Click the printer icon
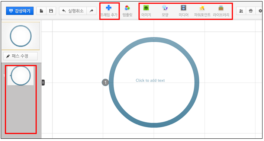 (x=251, y=11)
